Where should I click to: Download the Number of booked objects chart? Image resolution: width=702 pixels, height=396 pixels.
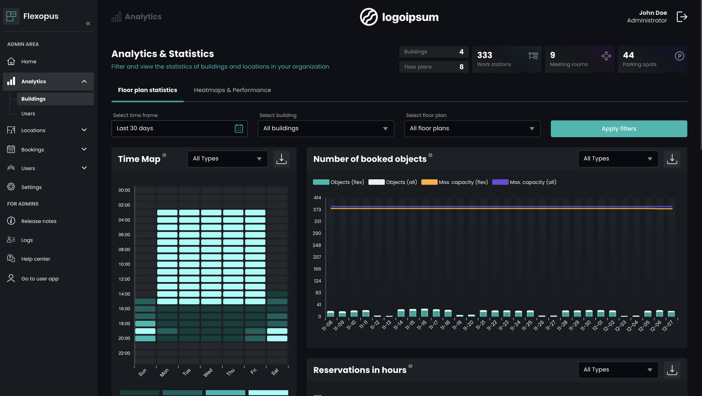[x=672, y=159]
